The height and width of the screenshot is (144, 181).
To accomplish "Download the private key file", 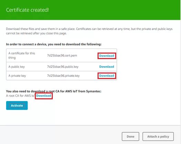I will click(x=107, y=76).
